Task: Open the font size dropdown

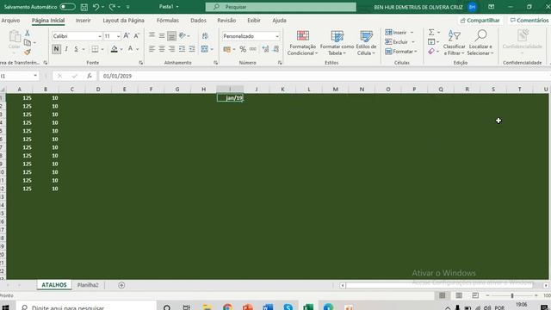Action: click(x=118, y=36)
